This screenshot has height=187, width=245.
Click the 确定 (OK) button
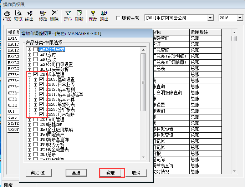[111, 173]
